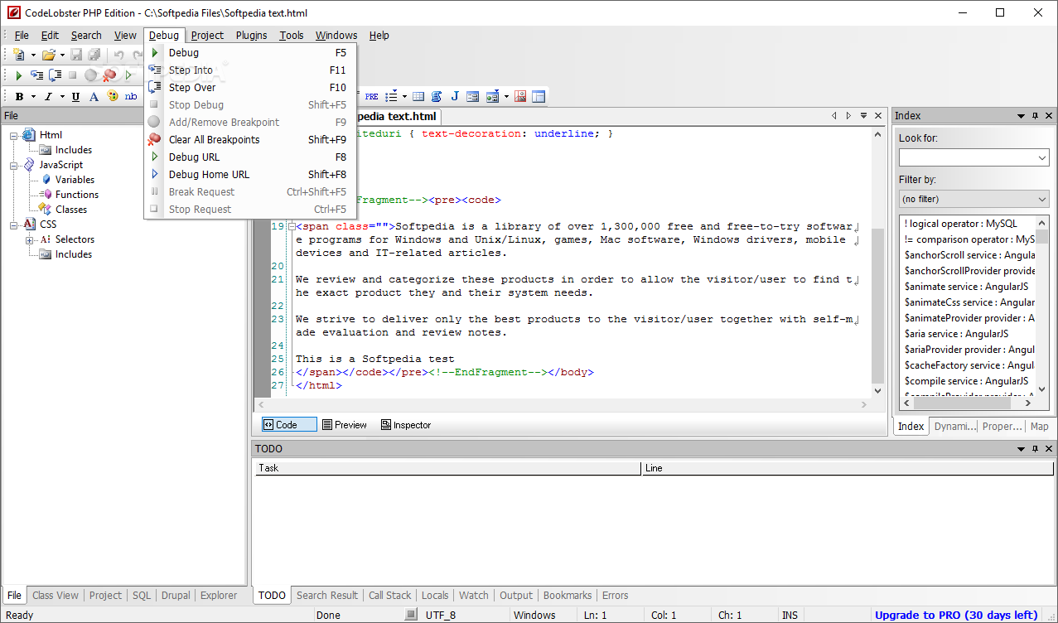Click the Save All toolbar icon

point(94,55)
